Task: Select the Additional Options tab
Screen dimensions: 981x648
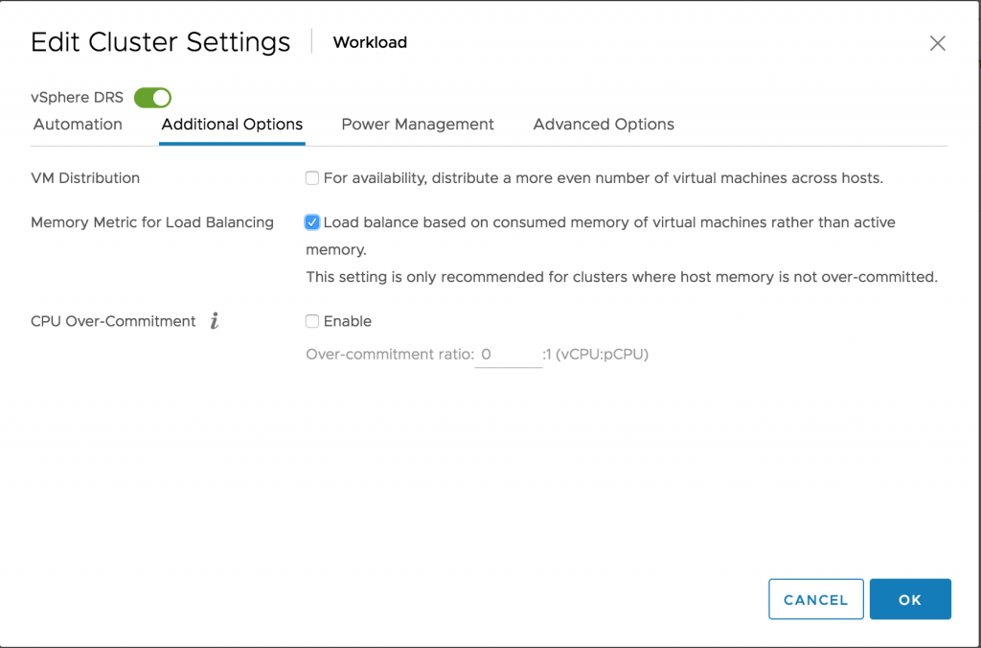Action: pyautogui.click(x=232, y=125)
